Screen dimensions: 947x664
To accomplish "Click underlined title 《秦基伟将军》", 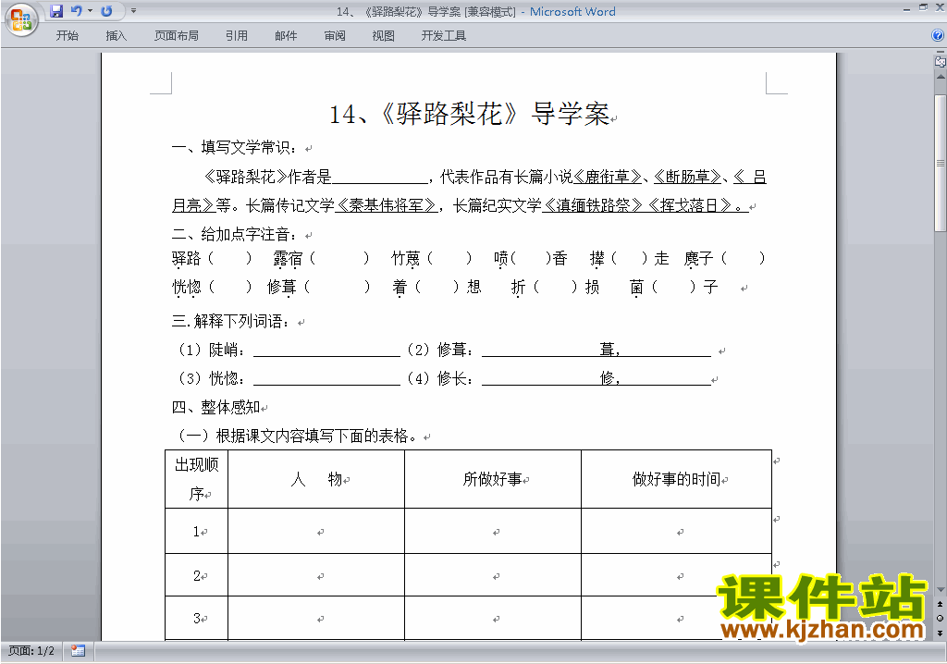I will click(386, 206).
